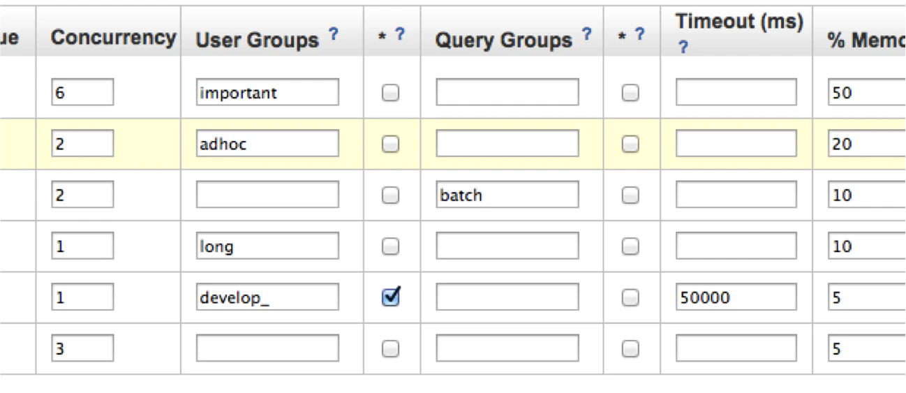Enable user group wildcard in concurrency 3 row
The height and width of the screenshot is (393, 906).
pyautogui.click(x=391, y=348)
